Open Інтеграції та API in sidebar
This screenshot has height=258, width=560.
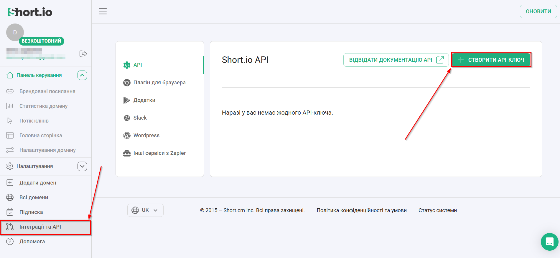46,227
